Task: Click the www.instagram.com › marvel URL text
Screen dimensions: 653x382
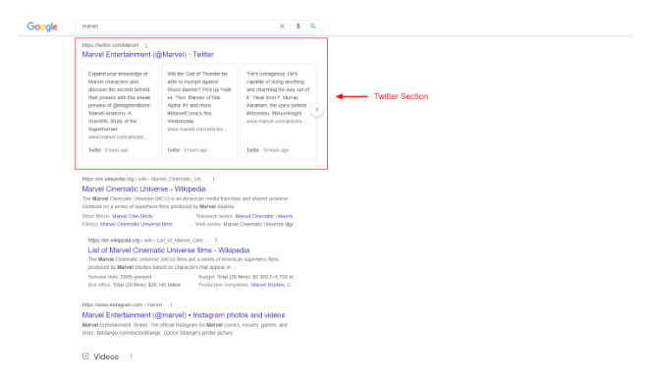Action: [x=122, y=305]
